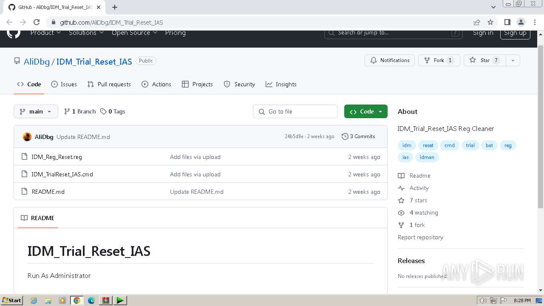This screenshot has width=544, height=306.
Task: Open the Chrome profile avatar
Action: pyautogui.click(x=521, y=22)
